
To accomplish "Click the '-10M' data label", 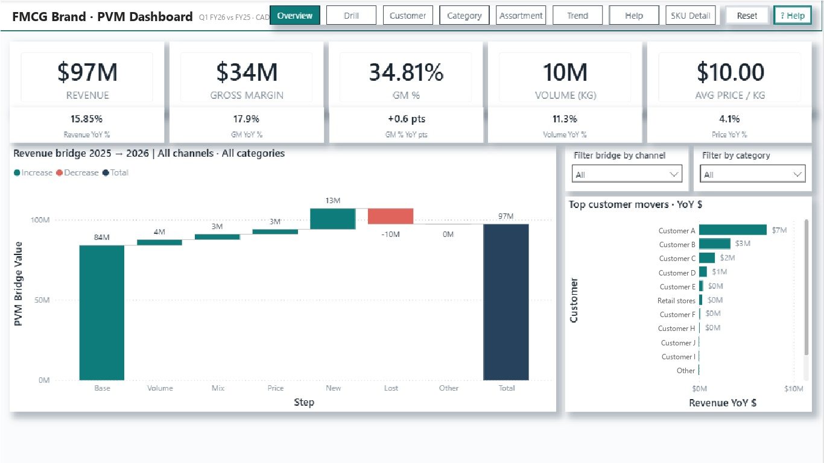I will pyautogui.click(x=390, y=234).
